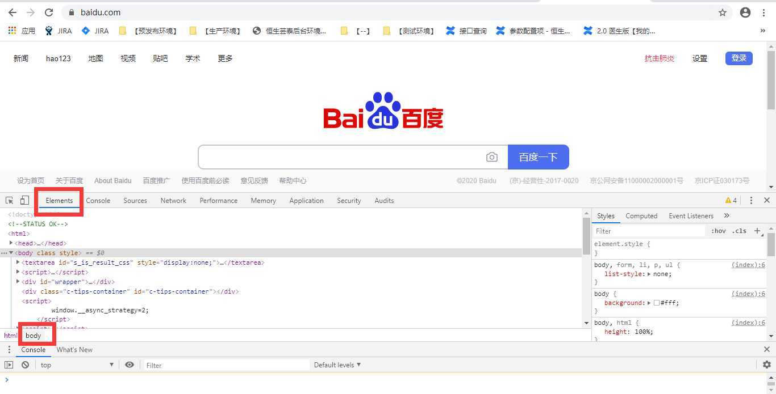Open the 应用 apps shortcut
The image size is (776, 394).
(22, 31)
